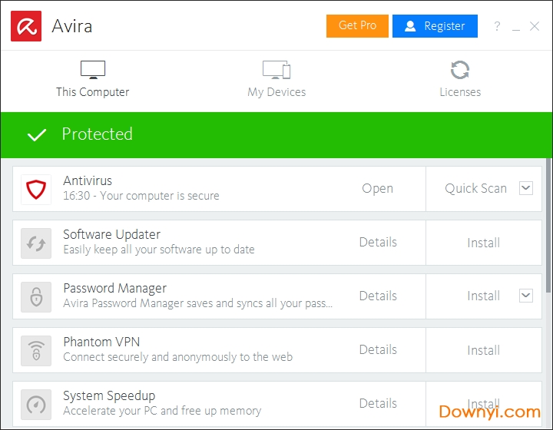This screenshot has height=430, width=553.
Task: Click the orange Get Pro button
Action: click(357, 26)
